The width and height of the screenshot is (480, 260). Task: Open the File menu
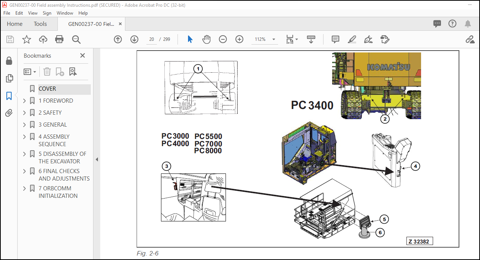[x=7, y=13]
